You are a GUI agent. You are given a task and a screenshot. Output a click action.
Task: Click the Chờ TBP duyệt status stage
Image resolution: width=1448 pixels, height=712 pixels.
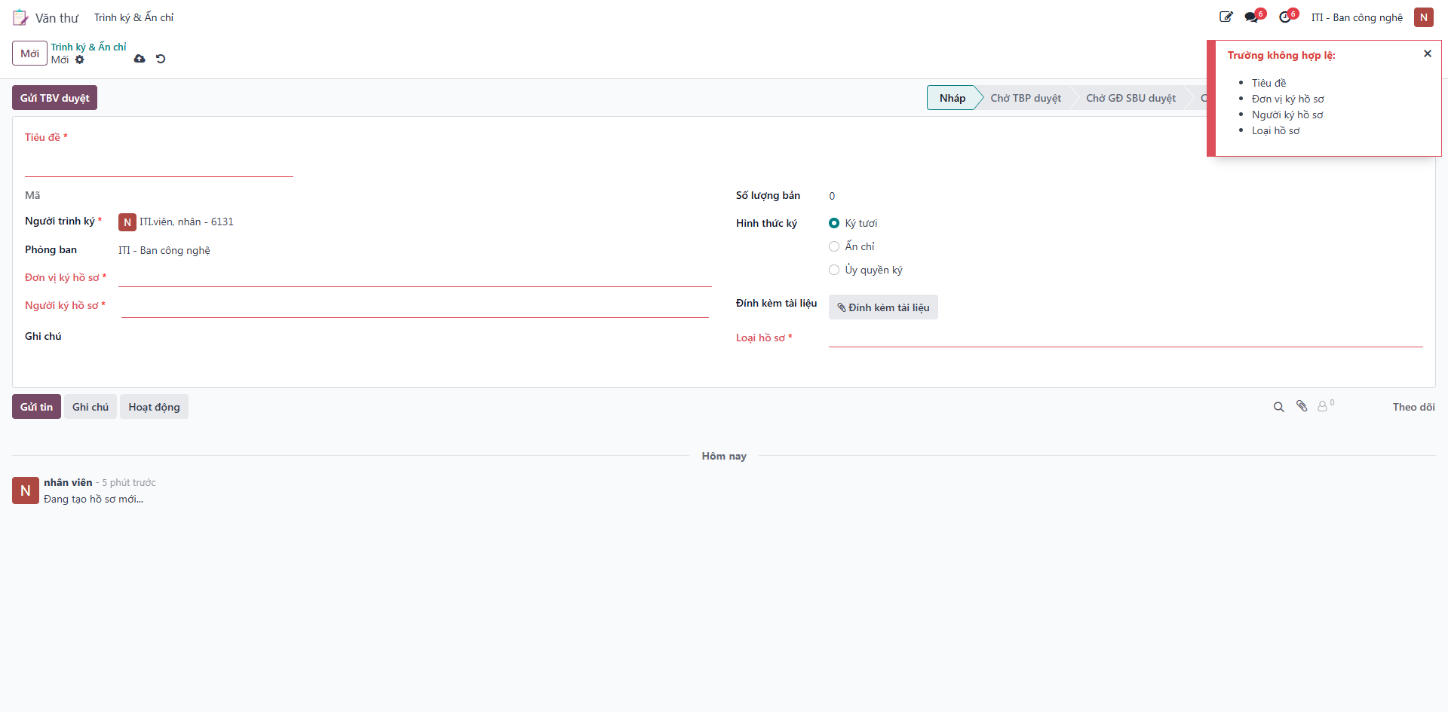tap(1026, 98)
